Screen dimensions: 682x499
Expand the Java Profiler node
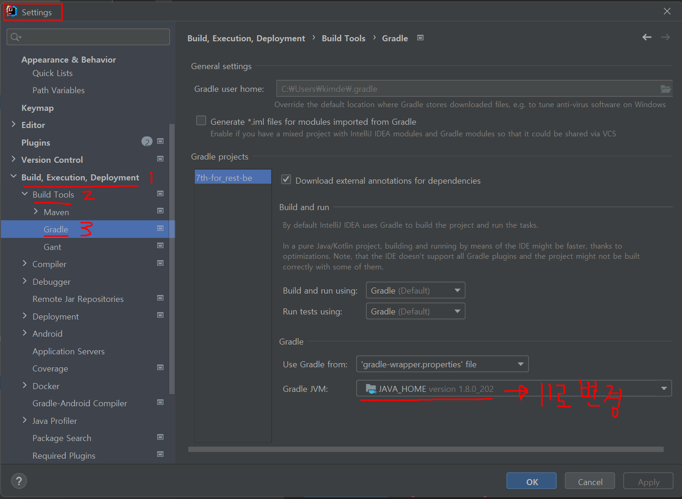[25, 420]
